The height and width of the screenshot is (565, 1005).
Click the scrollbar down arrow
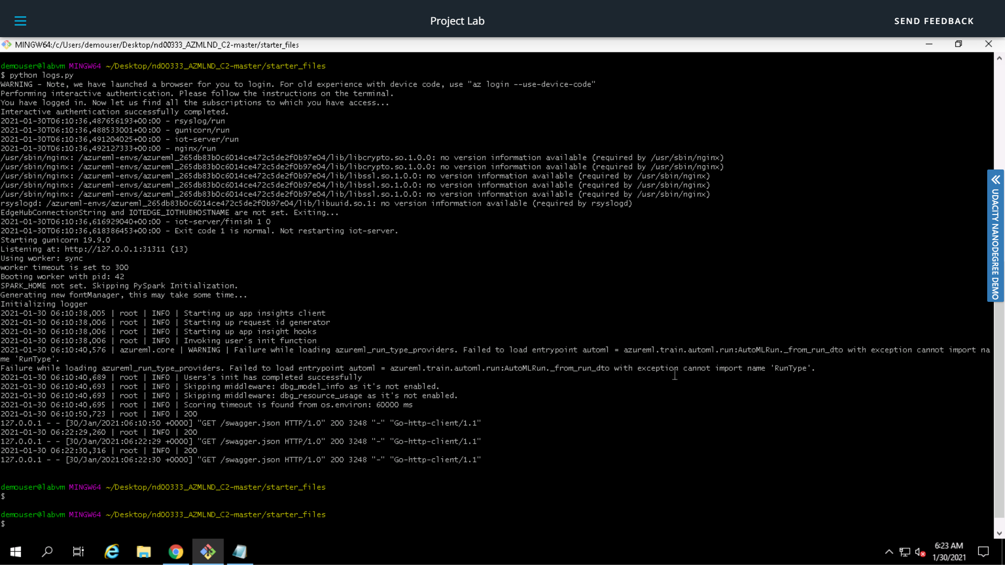(1000, 533)
